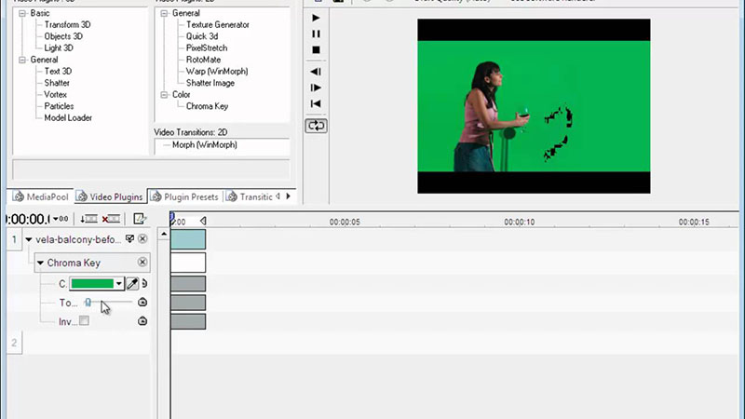
Task: Pick chroma color with the eyedropper tool
Action: pyautogui.click(x=132, y=283)
